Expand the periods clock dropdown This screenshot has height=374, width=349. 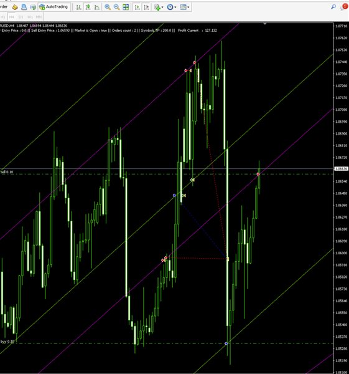click(172, 7)
